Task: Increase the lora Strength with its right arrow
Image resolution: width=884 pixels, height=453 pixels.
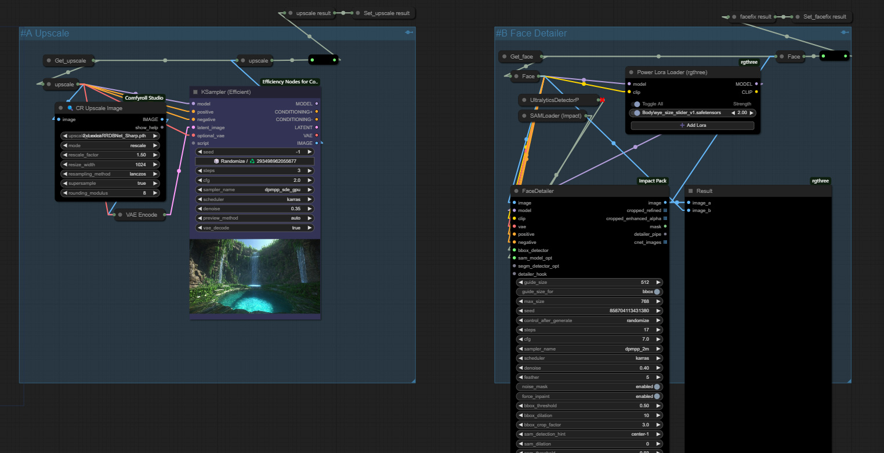Action: (751, 112)
